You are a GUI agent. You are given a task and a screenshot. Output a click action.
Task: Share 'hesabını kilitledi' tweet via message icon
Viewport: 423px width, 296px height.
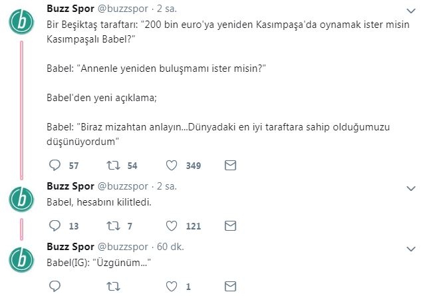point(230,225)
